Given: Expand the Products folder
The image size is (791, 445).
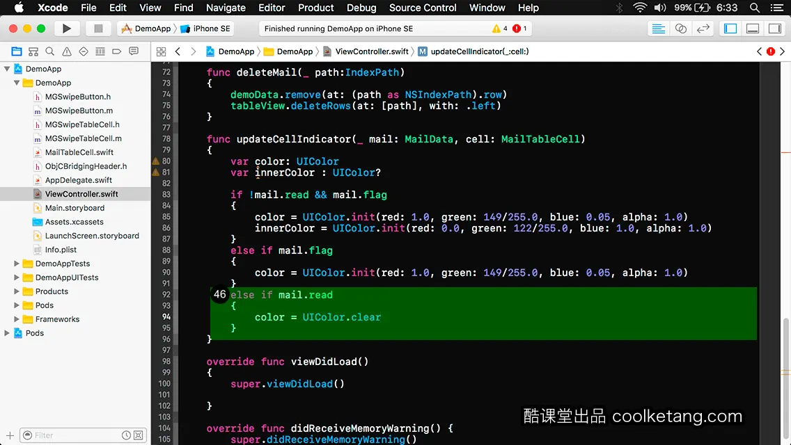Looking at the screenshot, I should 17,291.
